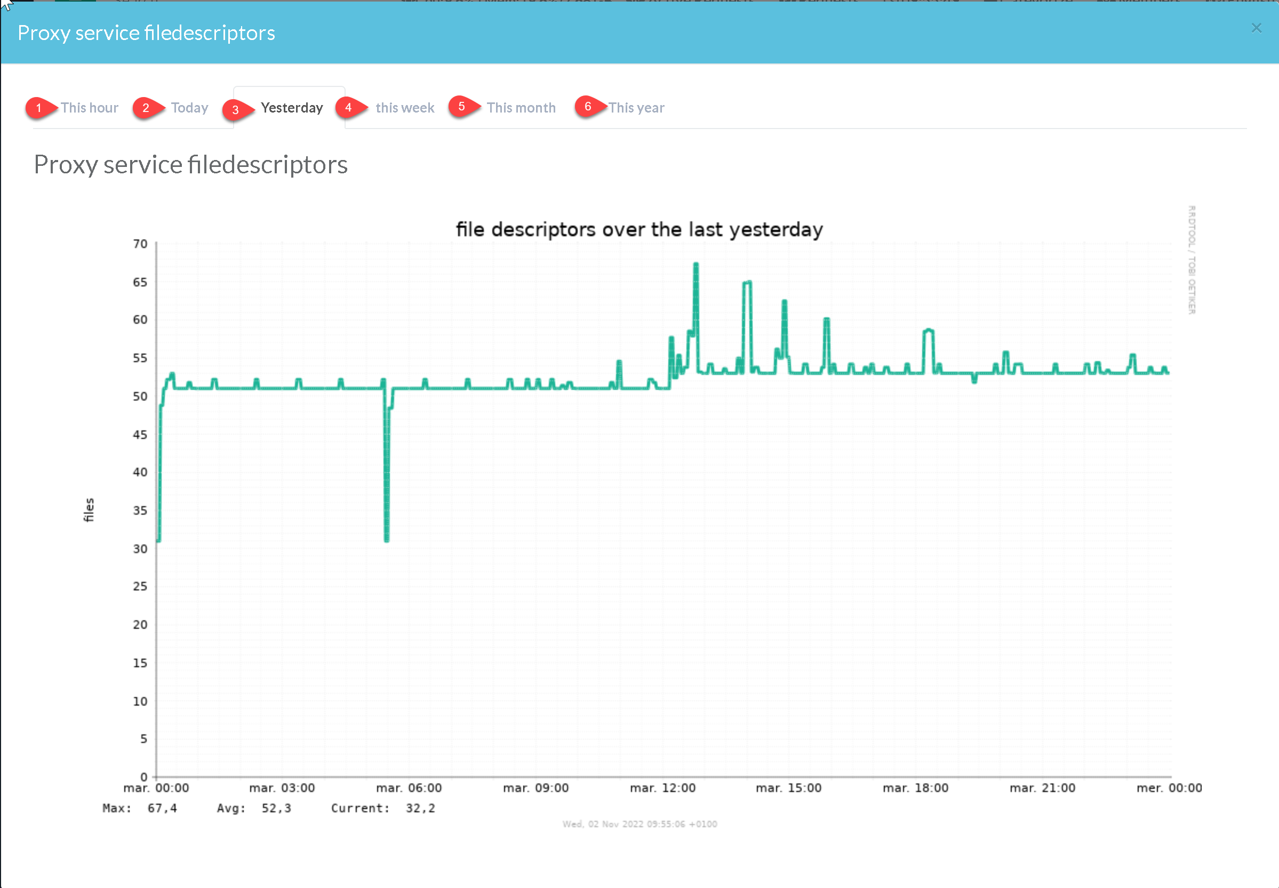Switch to the This hour tab
This screenshot has width=1279, height=888.
tap(90, 108)
